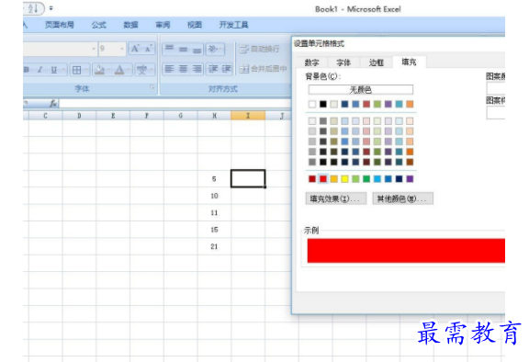Click inside the formula bar input
529x362 pixels.
(x=174, y=103)
